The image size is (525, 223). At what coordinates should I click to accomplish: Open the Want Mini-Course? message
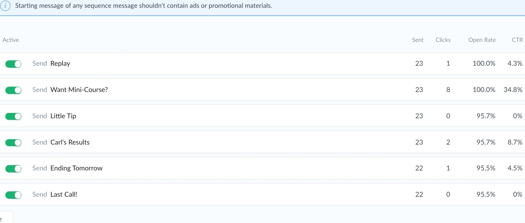pyautogui.click(x=79, y=90)
